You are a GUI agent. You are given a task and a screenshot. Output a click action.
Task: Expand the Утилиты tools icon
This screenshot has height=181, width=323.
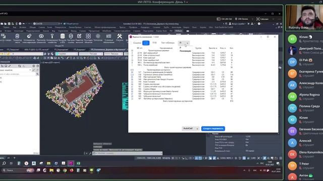[120, 38]
